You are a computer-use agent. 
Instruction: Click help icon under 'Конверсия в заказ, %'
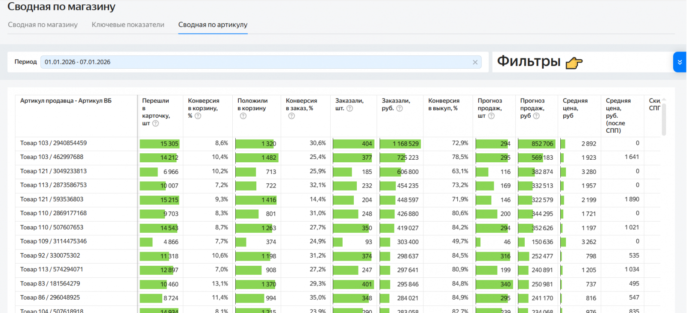(292, 116)
